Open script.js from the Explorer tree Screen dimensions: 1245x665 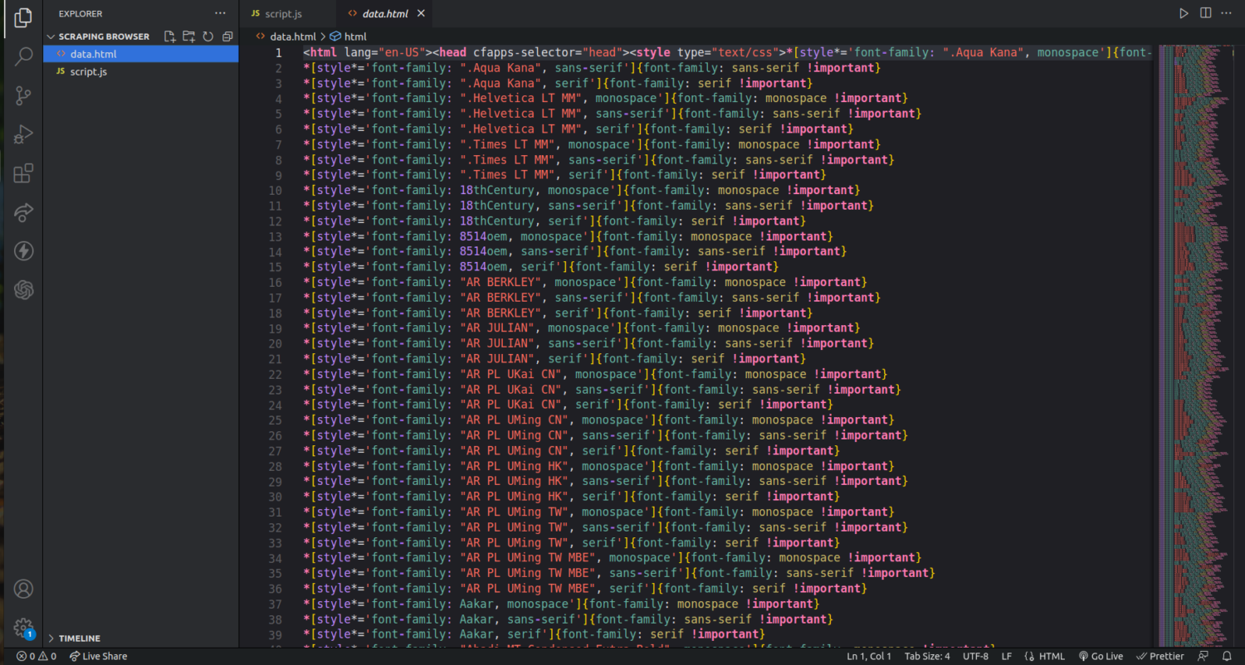[x=141, y=71]
